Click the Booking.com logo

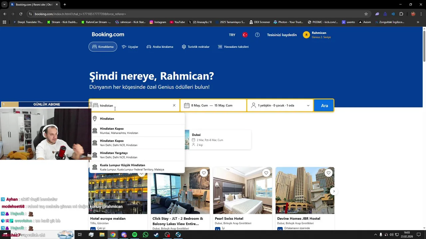point(108,35)
